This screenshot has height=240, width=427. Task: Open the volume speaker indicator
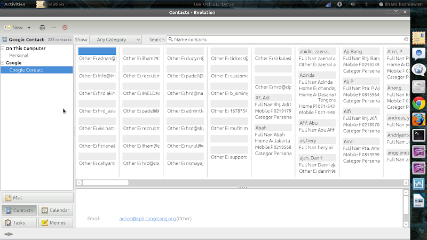[353, 4]
